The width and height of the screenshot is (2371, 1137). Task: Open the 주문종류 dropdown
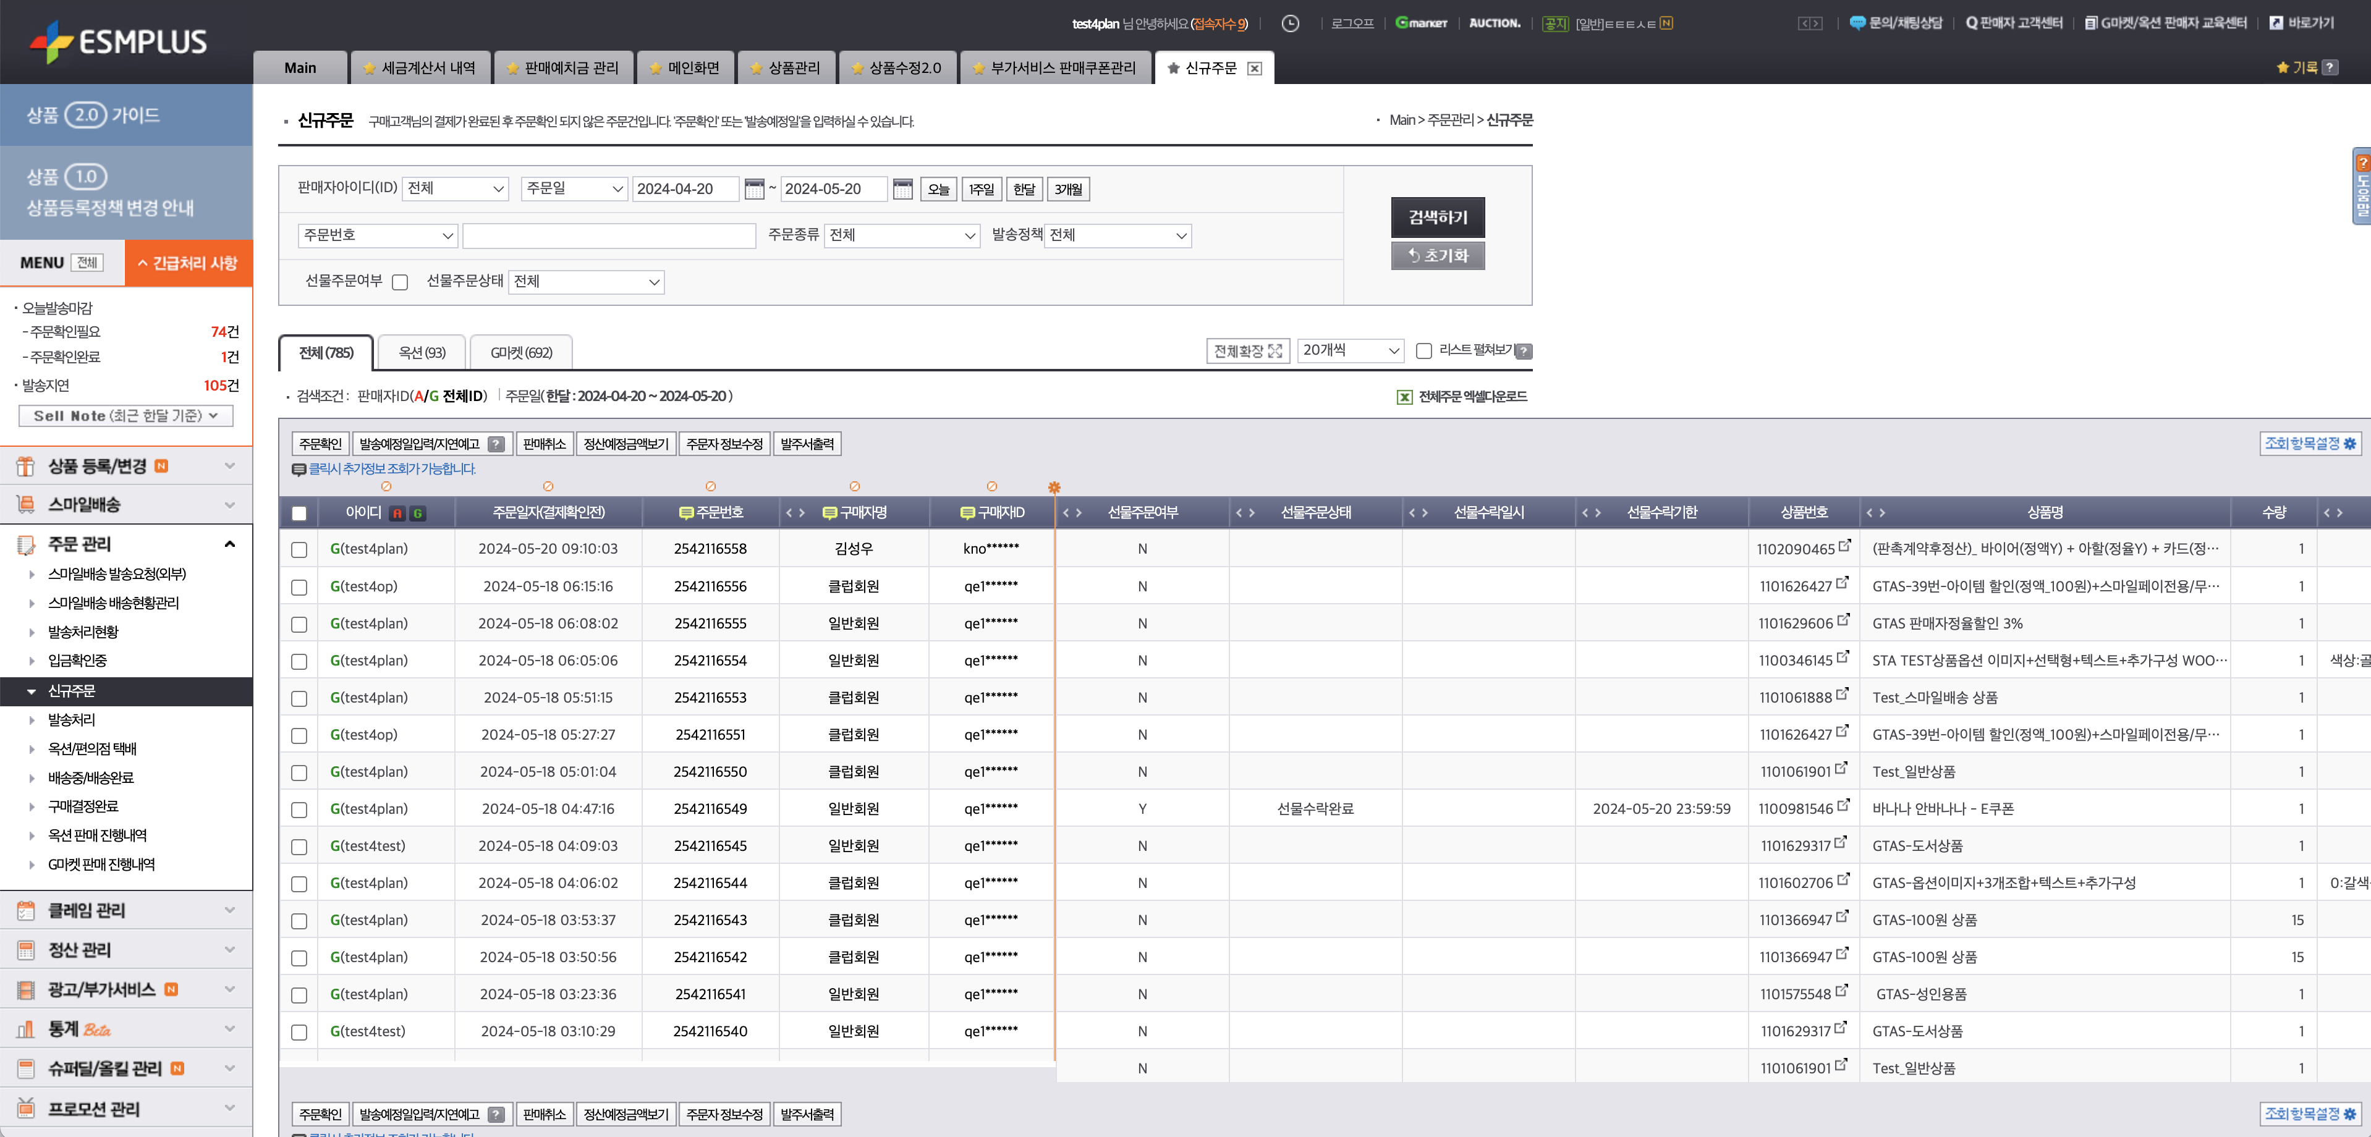(901, 235)
